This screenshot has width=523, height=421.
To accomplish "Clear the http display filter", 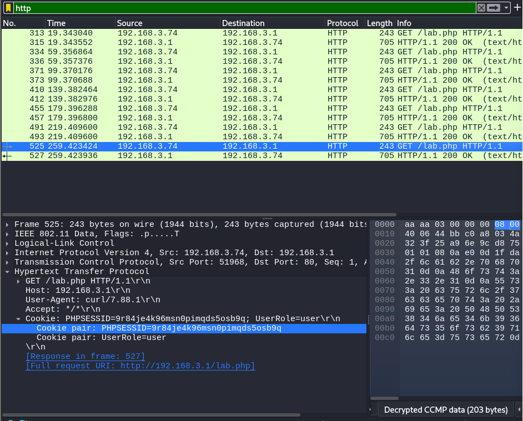I will pos(481,8).
